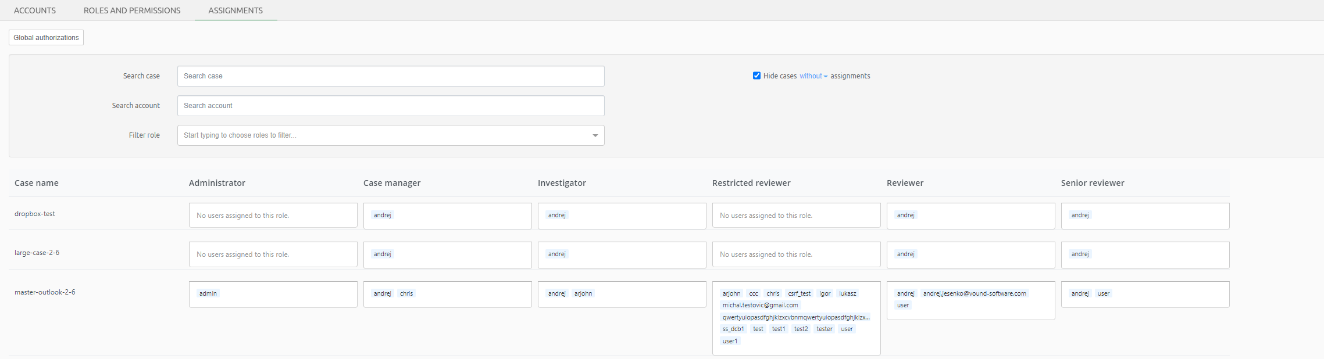Image resolution: width=1324 pixels, height=359 pixels.
Task: Click arjohn tag in Investigator column
Action: 583,293
